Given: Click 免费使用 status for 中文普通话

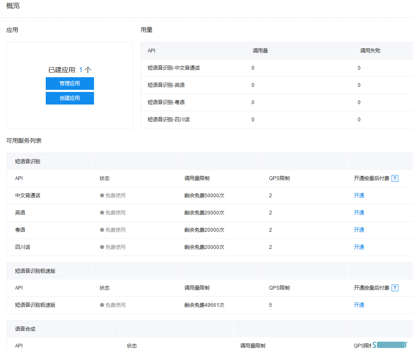Looking at the screenshot, I should click(x=113, y=196).
